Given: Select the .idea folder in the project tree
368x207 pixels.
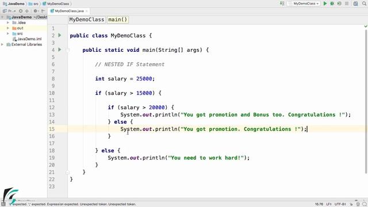Looking at the screenshot, I should click(x=19, y=22).
